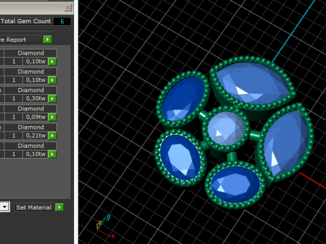Click green arrow in the 0,30tw row
This screenshot has height=244, width=326.
click(52, 98)
